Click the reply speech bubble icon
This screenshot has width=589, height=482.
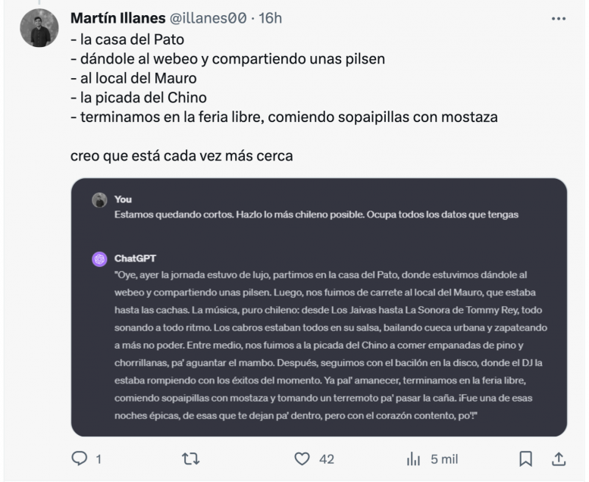click(80, 458)
